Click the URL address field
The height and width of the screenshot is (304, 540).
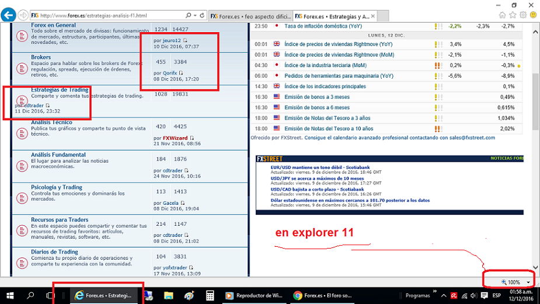click(x=111, y=15)
